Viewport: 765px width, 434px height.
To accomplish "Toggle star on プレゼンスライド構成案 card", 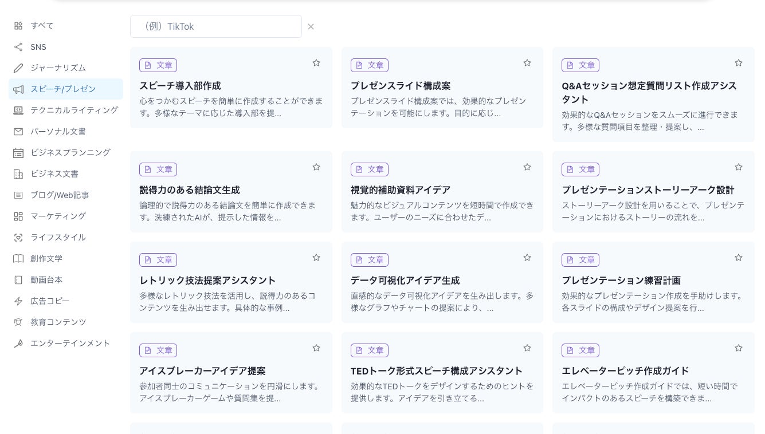I will click(x=527, y=63).
